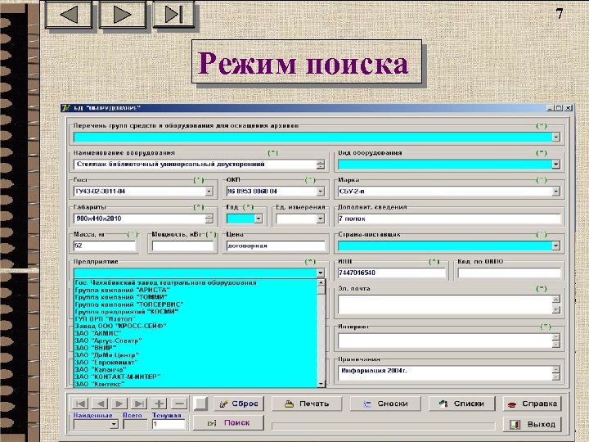Image resolution: width=589 pixels, height=442 pixels.
Task: Open Справка help button
Action: click(532, 404)
